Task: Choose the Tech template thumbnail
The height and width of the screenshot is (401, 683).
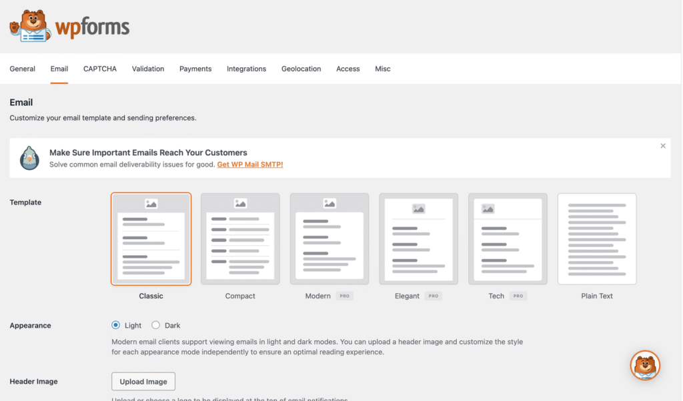Action: 508,239
